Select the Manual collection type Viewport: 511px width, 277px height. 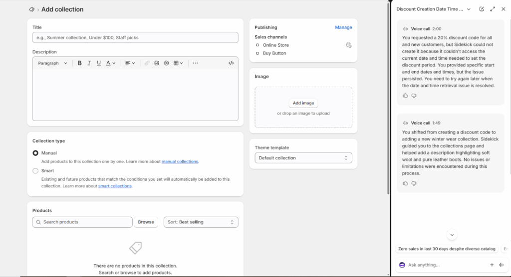pos(35,153)
